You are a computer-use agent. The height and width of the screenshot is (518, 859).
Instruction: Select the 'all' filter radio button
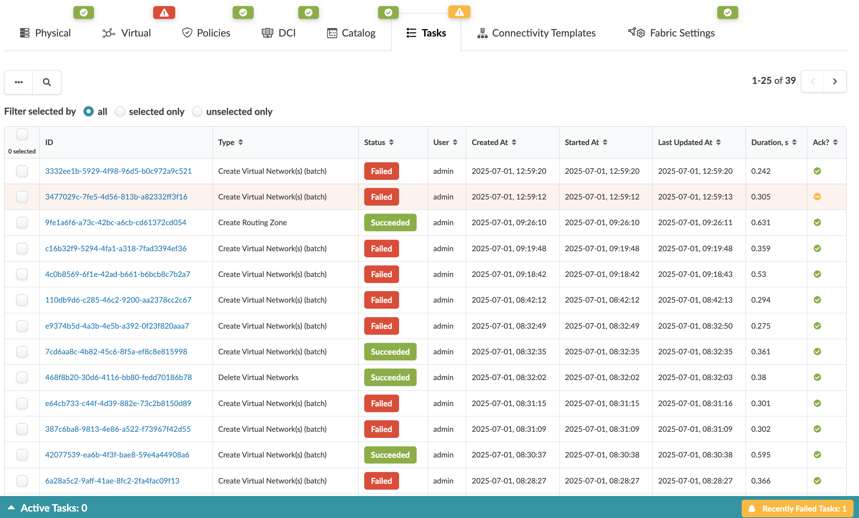pos(89,111)
